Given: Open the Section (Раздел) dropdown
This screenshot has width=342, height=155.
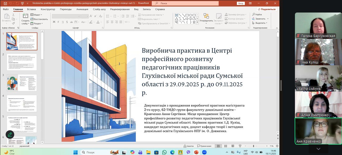Looking at the screenshot, I should pyautogui.click(x=37, y=23).
